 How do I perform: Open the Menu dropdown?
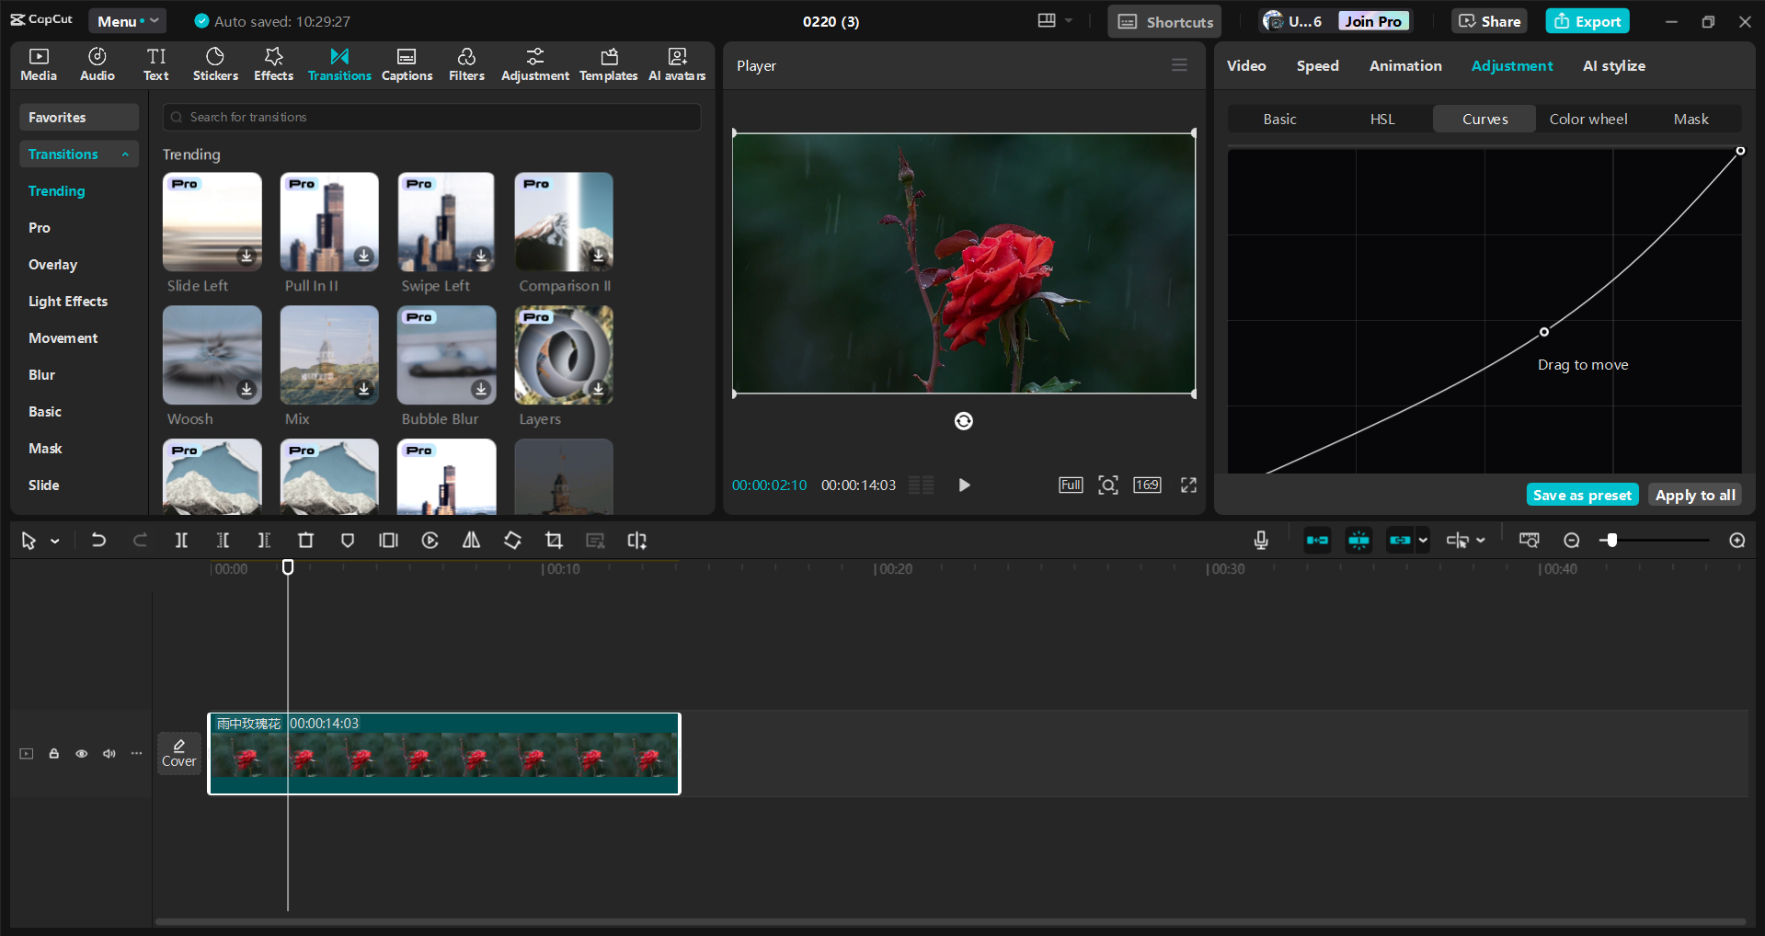point(127,20)
